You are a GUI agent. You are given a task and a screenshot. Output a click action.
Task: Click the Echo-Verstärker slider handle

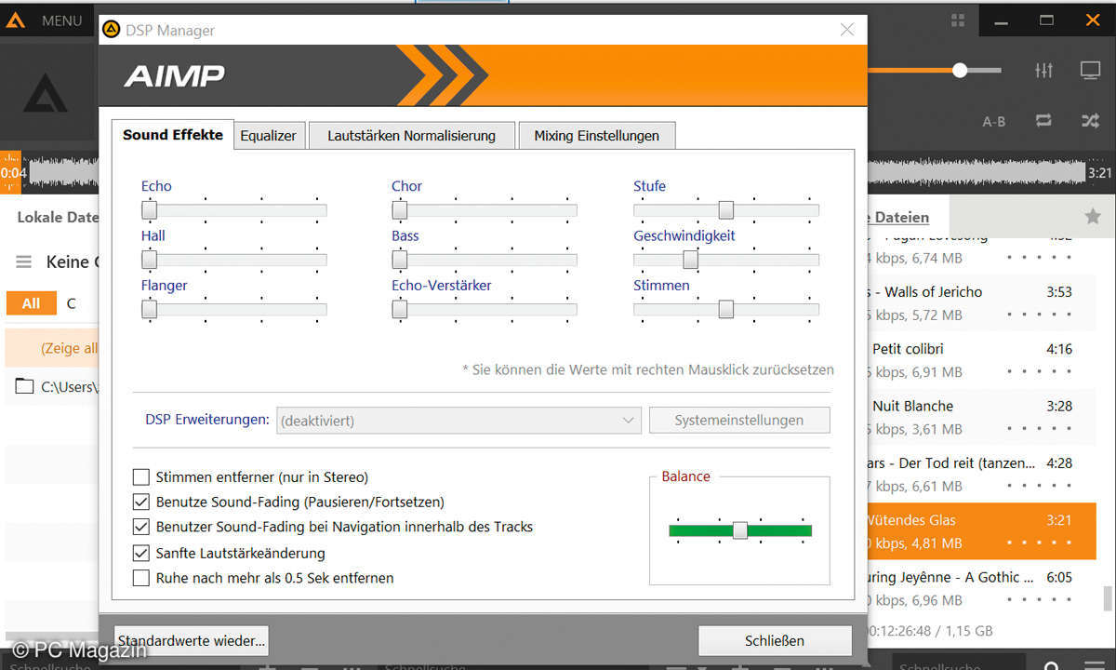(400, 309)
